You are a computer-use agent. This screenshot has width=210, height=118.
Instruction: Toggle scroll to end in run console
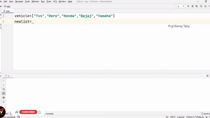coord(4,93)
